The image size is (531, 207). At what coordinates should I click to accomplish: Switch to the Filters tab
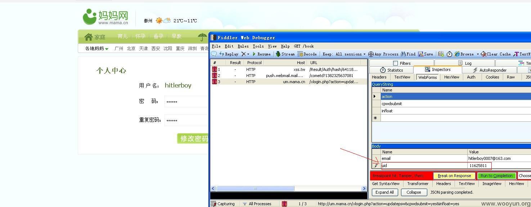tap(401, 63)
